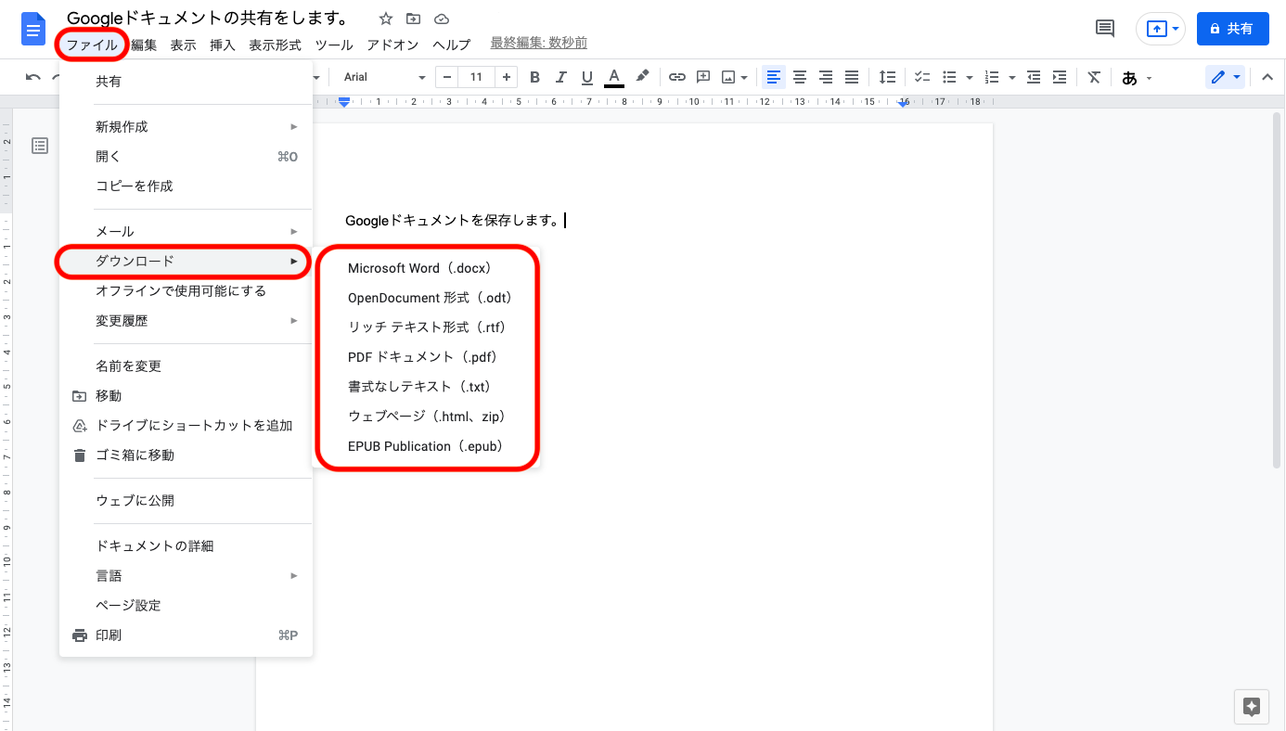Expand bulleted list style dropdown arrow
The height and width of the screenshot is (731, 1286).
[x=970, y=78]
